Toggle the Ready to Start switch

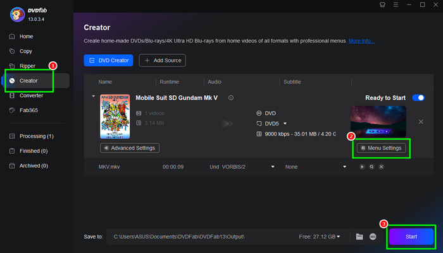pos(418,98)
